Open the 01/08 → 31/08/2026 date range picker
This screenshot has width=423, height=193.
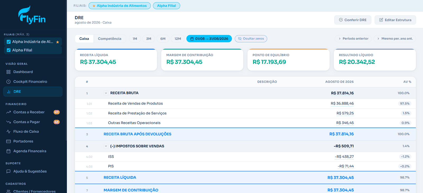[x=209, y=39]
